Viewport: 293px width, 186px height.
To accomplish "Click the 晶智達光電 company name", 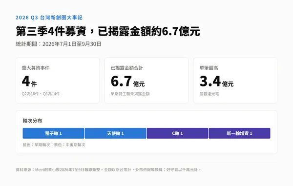I will coord(209,94).
